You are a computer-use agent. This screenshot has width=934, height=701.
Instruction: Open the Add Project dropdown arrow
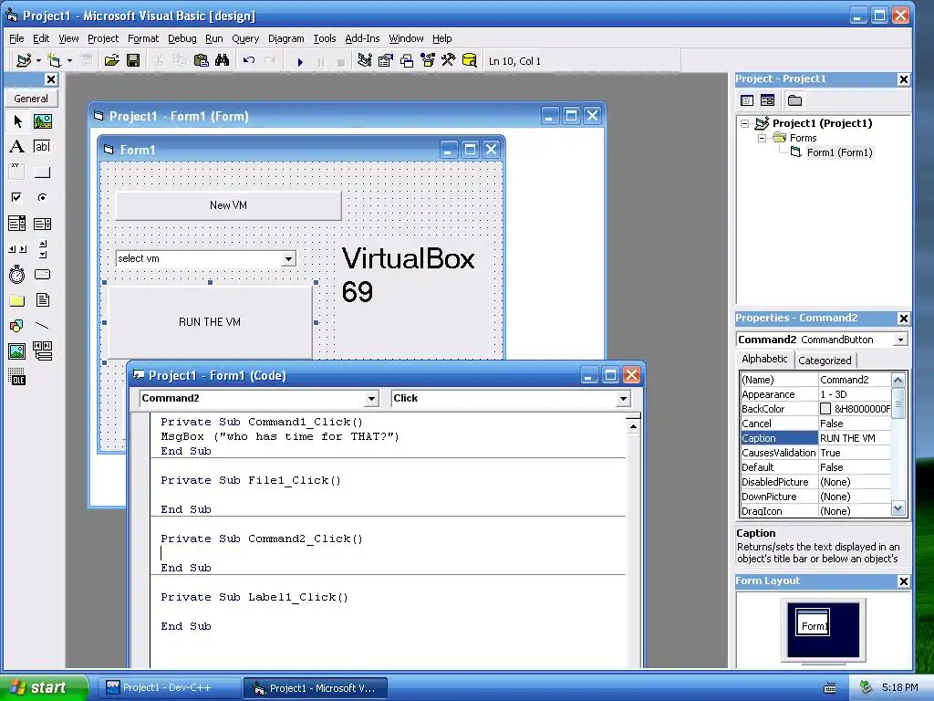click(x=38, y=60)
